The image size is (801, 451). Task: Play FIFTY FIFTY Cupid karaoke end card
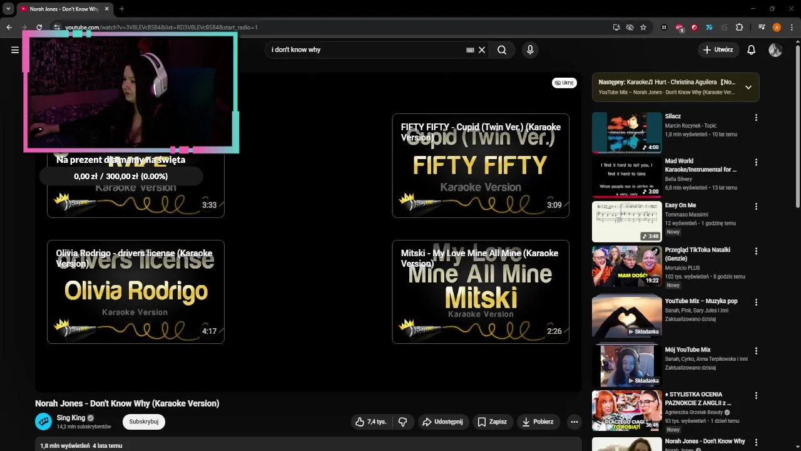click(481, 165)
